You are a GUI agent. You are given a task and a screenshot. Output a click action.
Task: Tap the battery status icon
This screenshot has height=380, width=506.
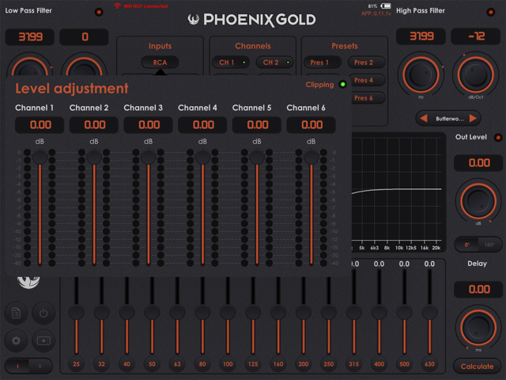coord(386,6)
